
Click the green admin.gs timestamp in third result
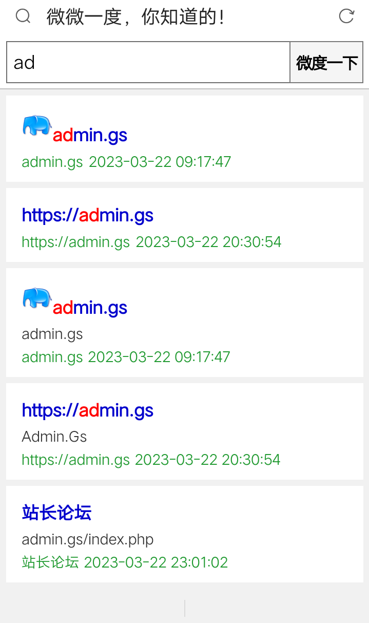[x=126, y=357]
